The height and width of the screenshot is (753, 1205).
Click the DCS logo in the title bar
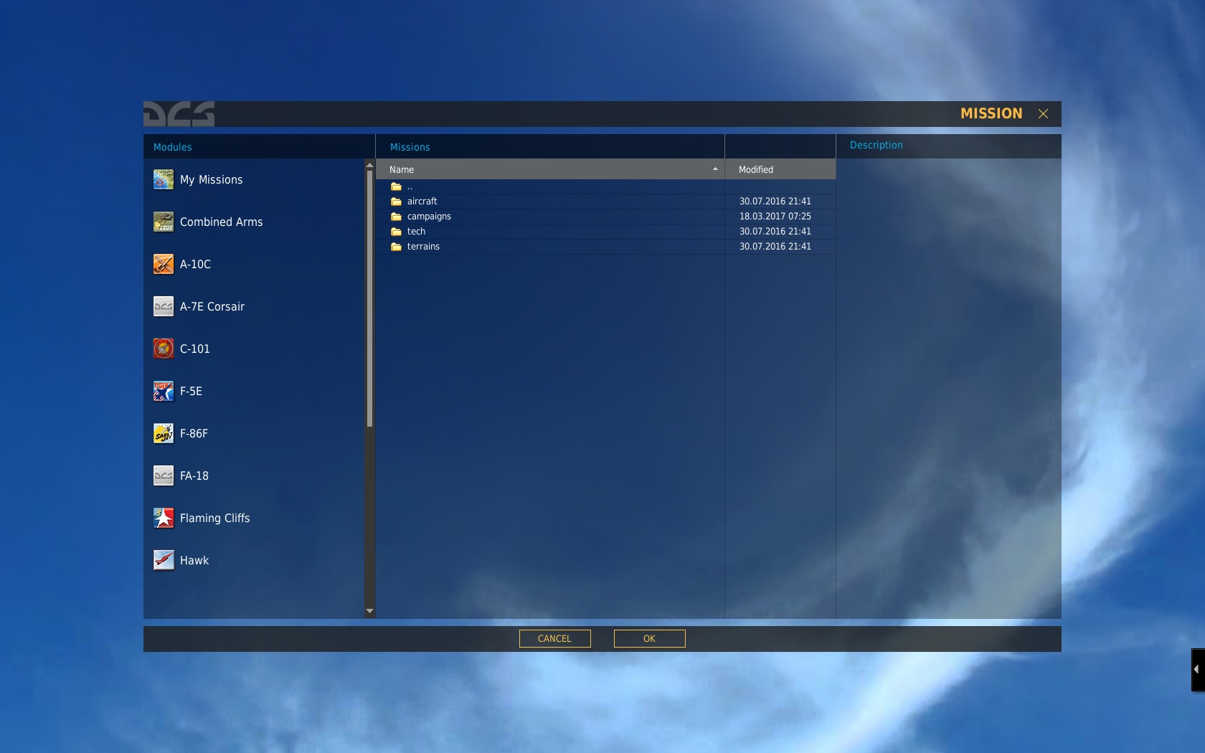click(179, 114)
